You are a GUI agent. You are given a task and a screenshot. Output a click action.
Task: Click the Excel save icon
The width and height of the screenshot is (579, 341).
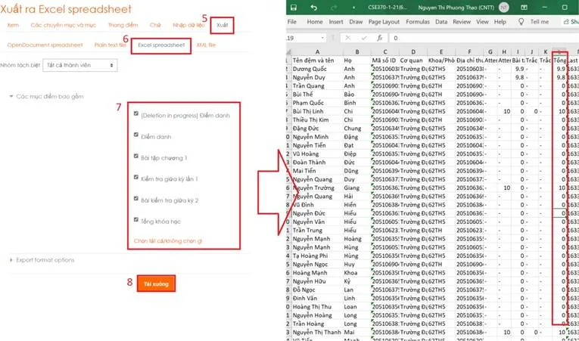(296, 7)
